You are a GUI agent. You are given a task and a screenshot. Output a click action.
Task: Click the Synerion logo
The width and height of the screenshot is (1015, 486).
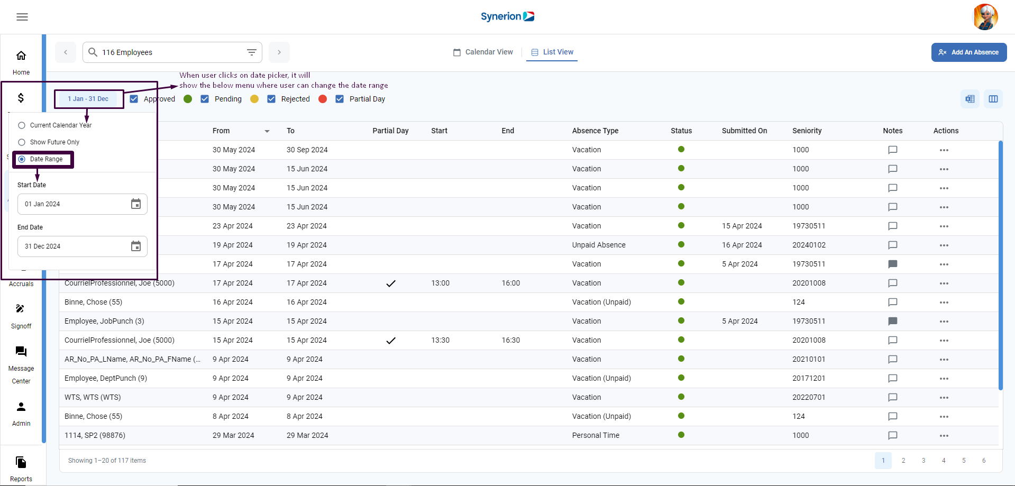[507, 16]
